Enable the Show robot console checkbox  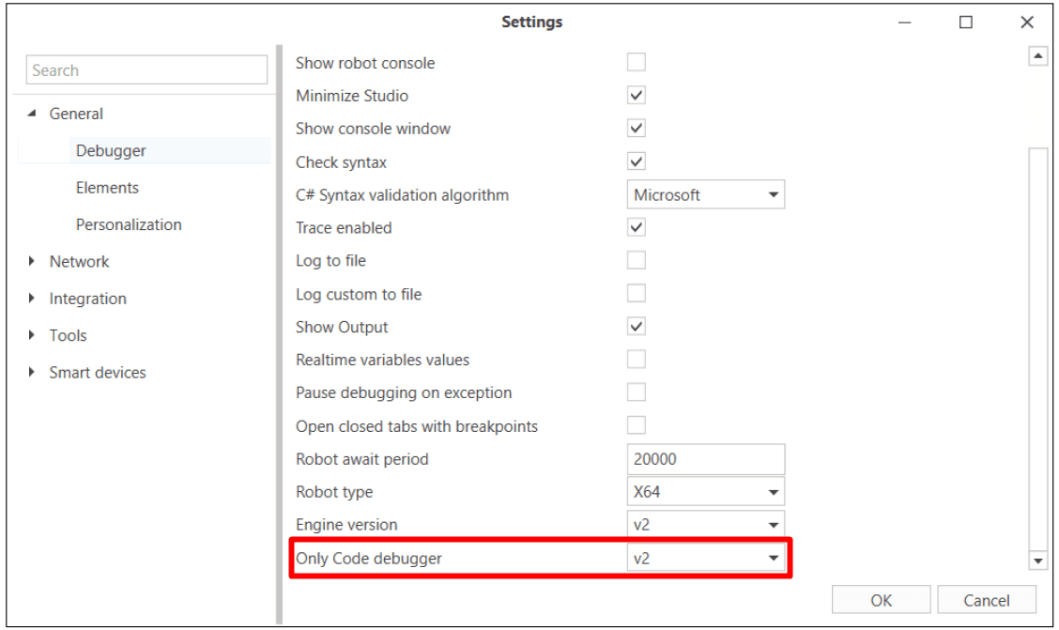[x=637, y=63]
